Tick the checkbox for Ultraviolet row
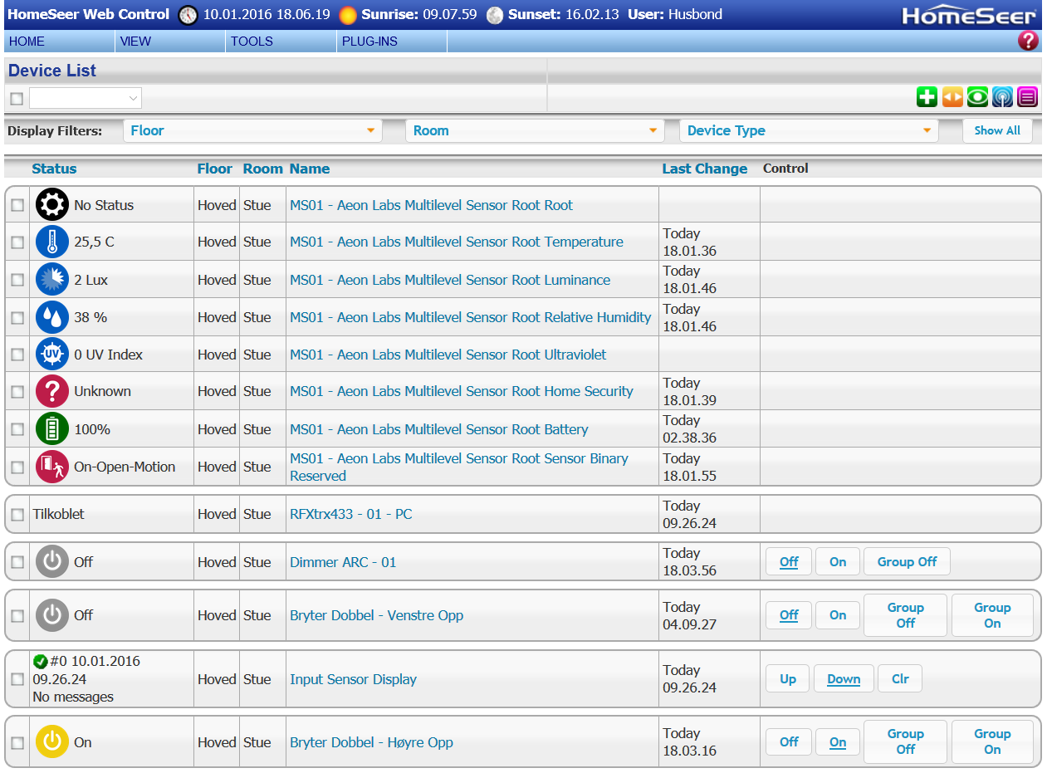Image resolution: width=1052 pixels, height=773 pixels. pos(17,355)
